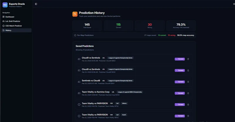Click the '10 wrong' map count
The image size is (235, 122).
[x=172, y=35]
